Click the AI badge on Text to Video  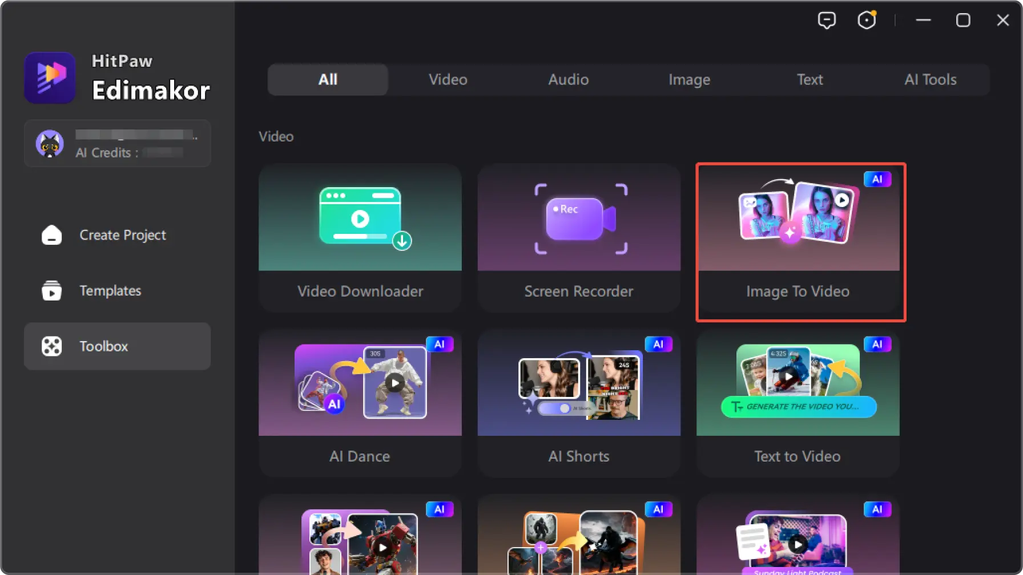[x=877, y=344]
